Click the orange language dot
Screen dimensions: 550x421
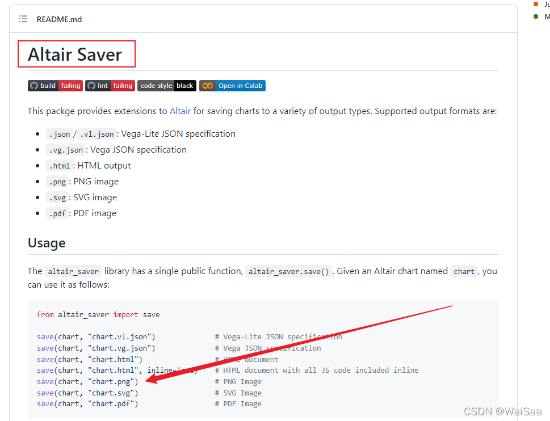coord(535,4)
